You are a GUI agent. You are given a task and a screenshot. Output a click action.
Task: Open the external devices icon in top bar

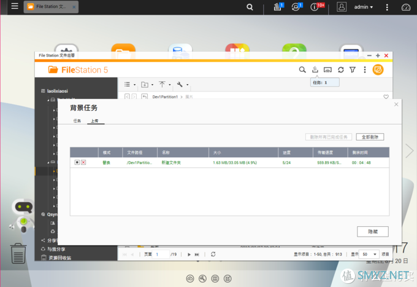click(296, 7)
